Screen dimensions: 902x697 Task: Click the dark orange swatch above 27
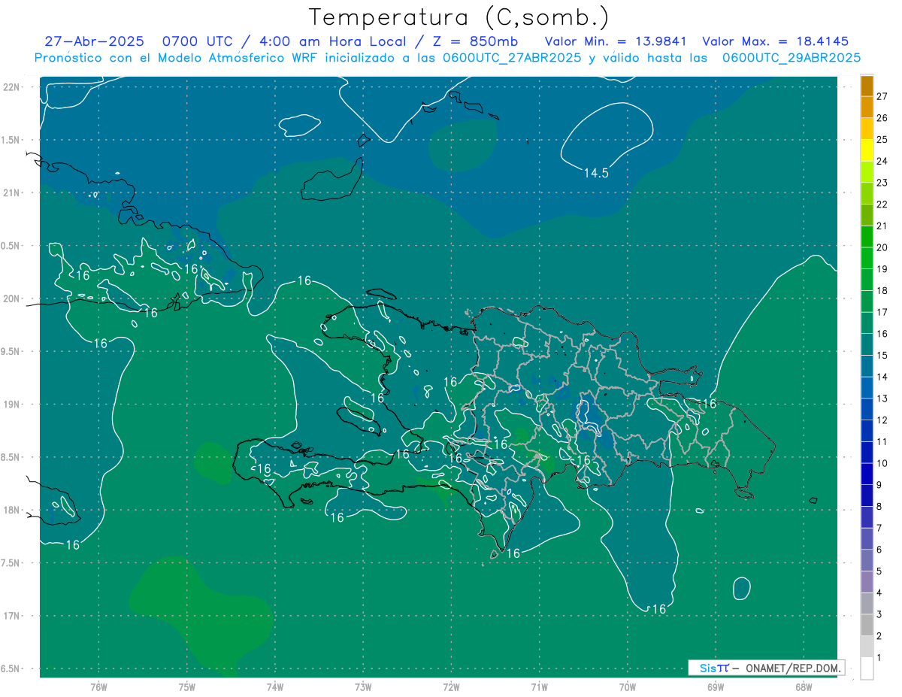pos(867,86)
